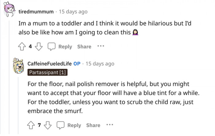Open more options on tiredmummum's comment
Viewport: 215px width, 136px height.
[101, 46]
